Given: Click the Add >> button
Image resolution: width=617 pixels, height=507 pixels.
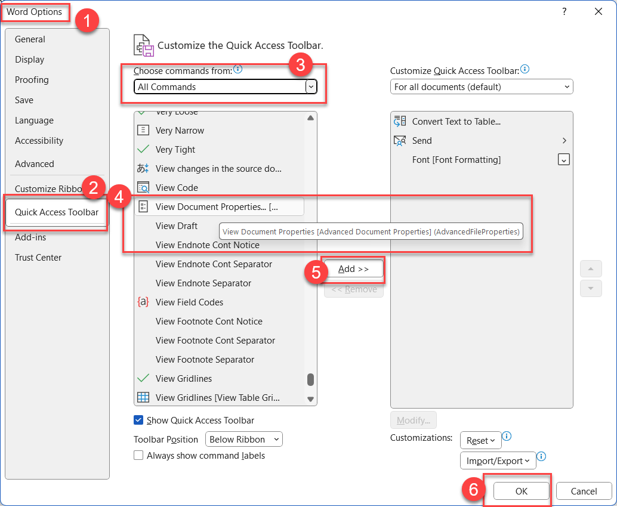Looking at the screenshot, I should [353, 269].
